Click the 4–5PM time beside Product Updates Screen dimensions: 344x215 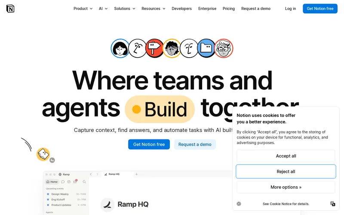(82, 205)
